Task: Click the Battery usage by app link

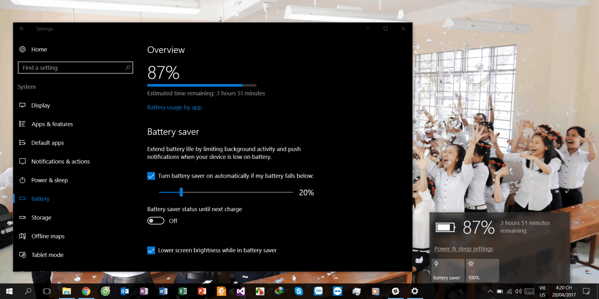Action: tap(174, 107)
